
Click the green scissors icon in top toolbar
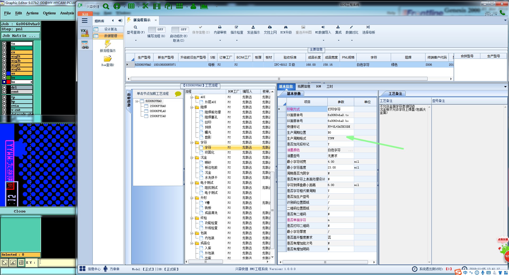click(145, 6)
